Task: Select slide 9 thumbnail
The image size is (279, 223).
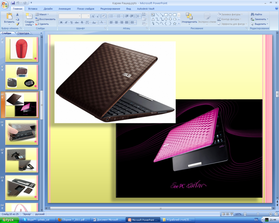Action: [x=22, y=77]
